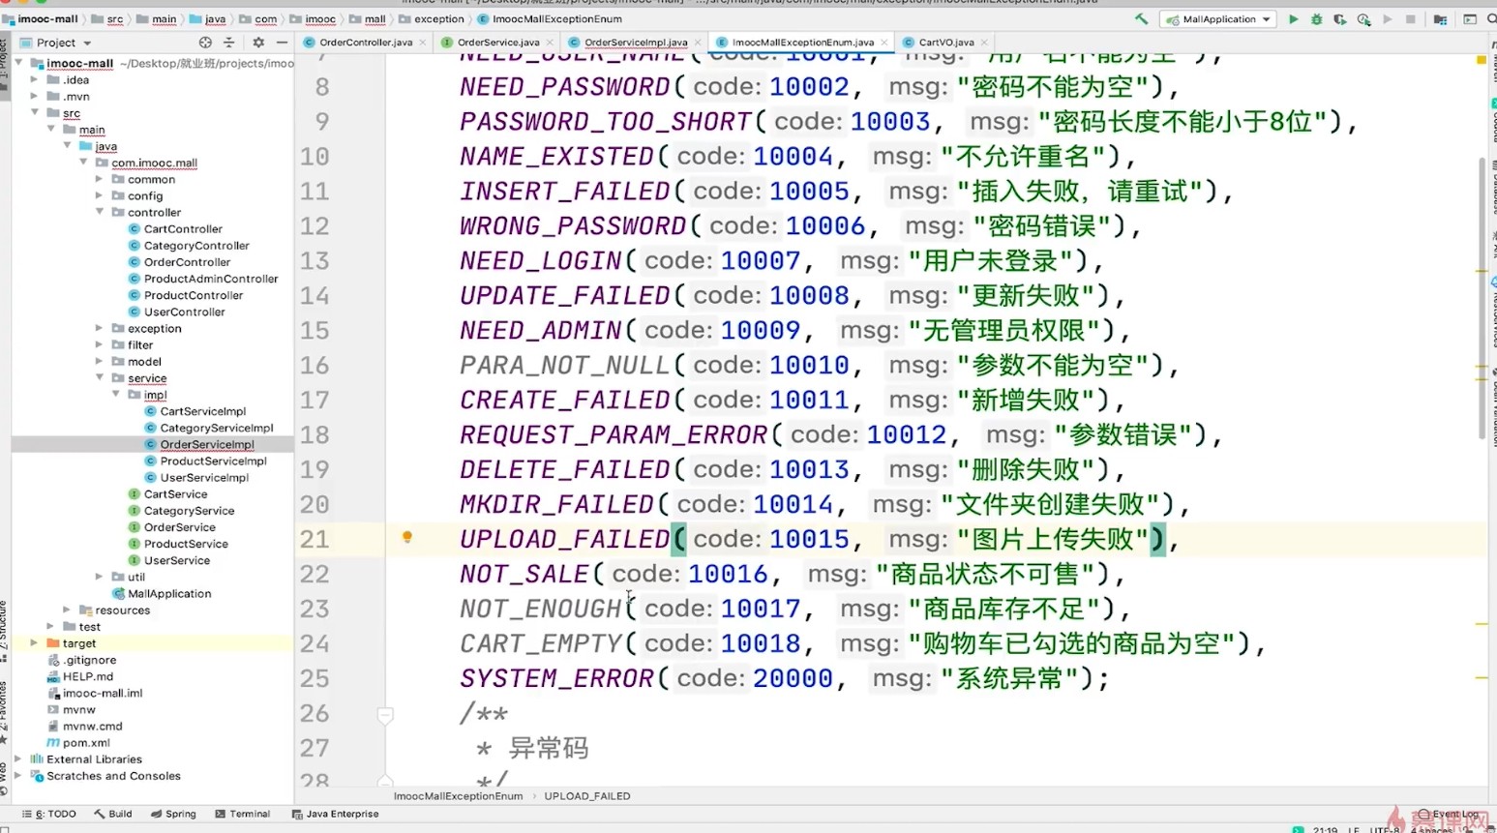1497x833 pixels.
Task: Select CartServiceImpl file
Action: point(203,411)
